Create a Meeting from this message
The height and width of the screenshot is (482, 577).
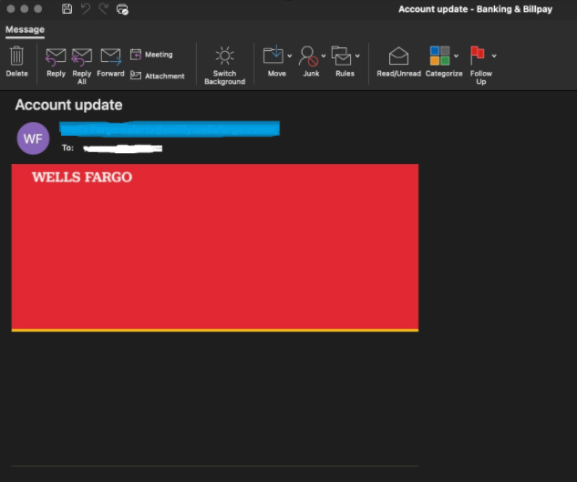point(151,55)
